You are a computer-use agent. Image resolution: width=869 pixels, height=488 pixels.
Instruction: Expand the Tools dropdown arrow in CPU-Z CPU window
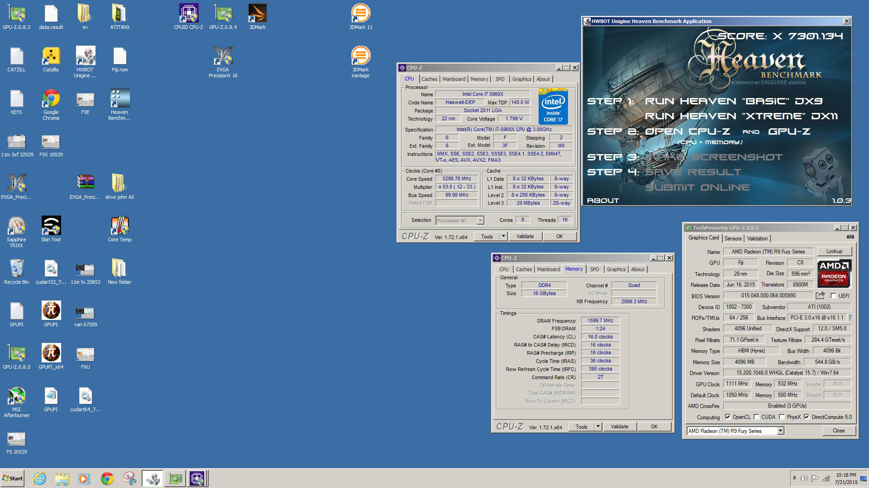coord(503,236)
